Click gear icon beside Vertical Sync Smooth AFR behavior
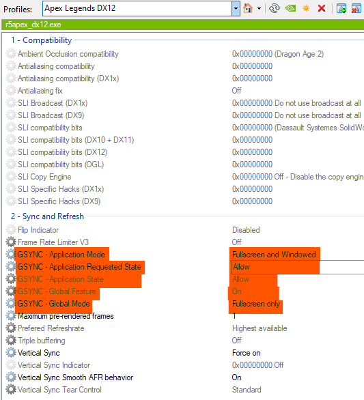The height and width of the screenshot is (400, 364). pos(11,377)
